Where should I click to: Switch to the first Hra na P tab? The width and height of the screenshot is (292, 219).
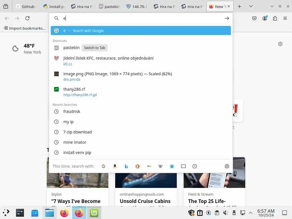pos(82,7)
